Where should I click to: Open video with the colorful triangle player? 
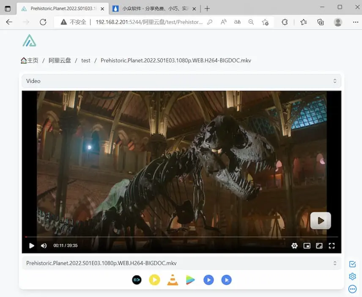tap(190, 280)
